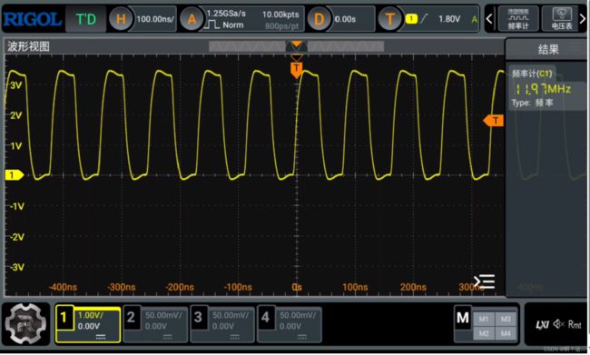Click the rising edge trigger slope icon

pyautogui.click(x=424, y=18)
